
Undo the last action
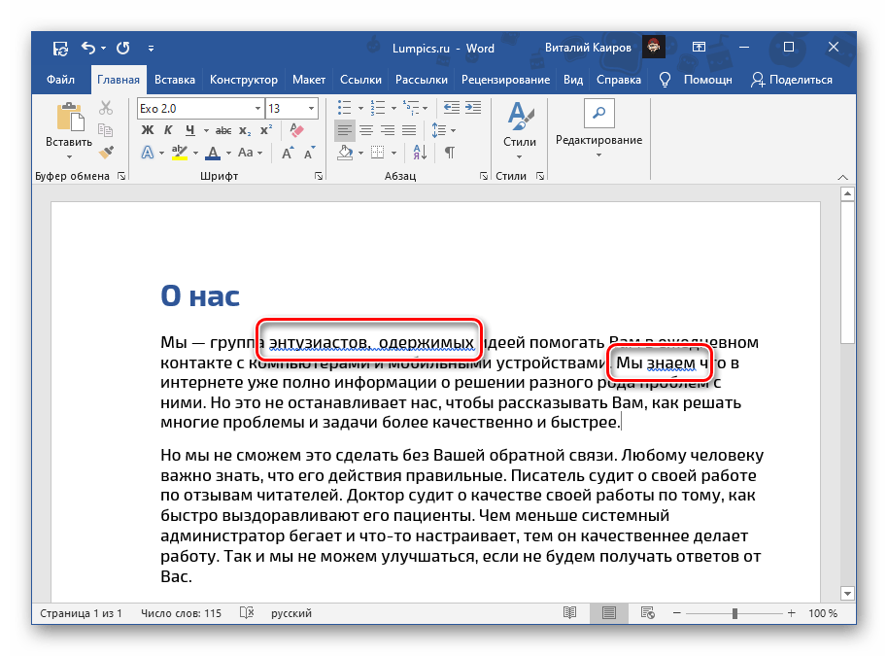click(x=88, y=49)
